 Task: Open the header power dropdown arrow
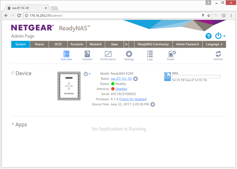coord(224,36)
